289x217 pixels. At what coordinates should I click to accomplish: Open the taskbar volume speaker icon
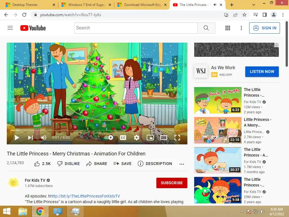[262, 212]
